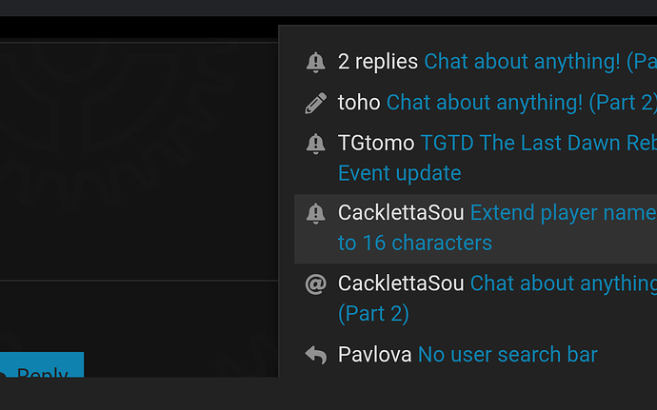Open the TGTD The Last Dawn link
The height and width of the screenshot is (410, 657).
(538, 144)
